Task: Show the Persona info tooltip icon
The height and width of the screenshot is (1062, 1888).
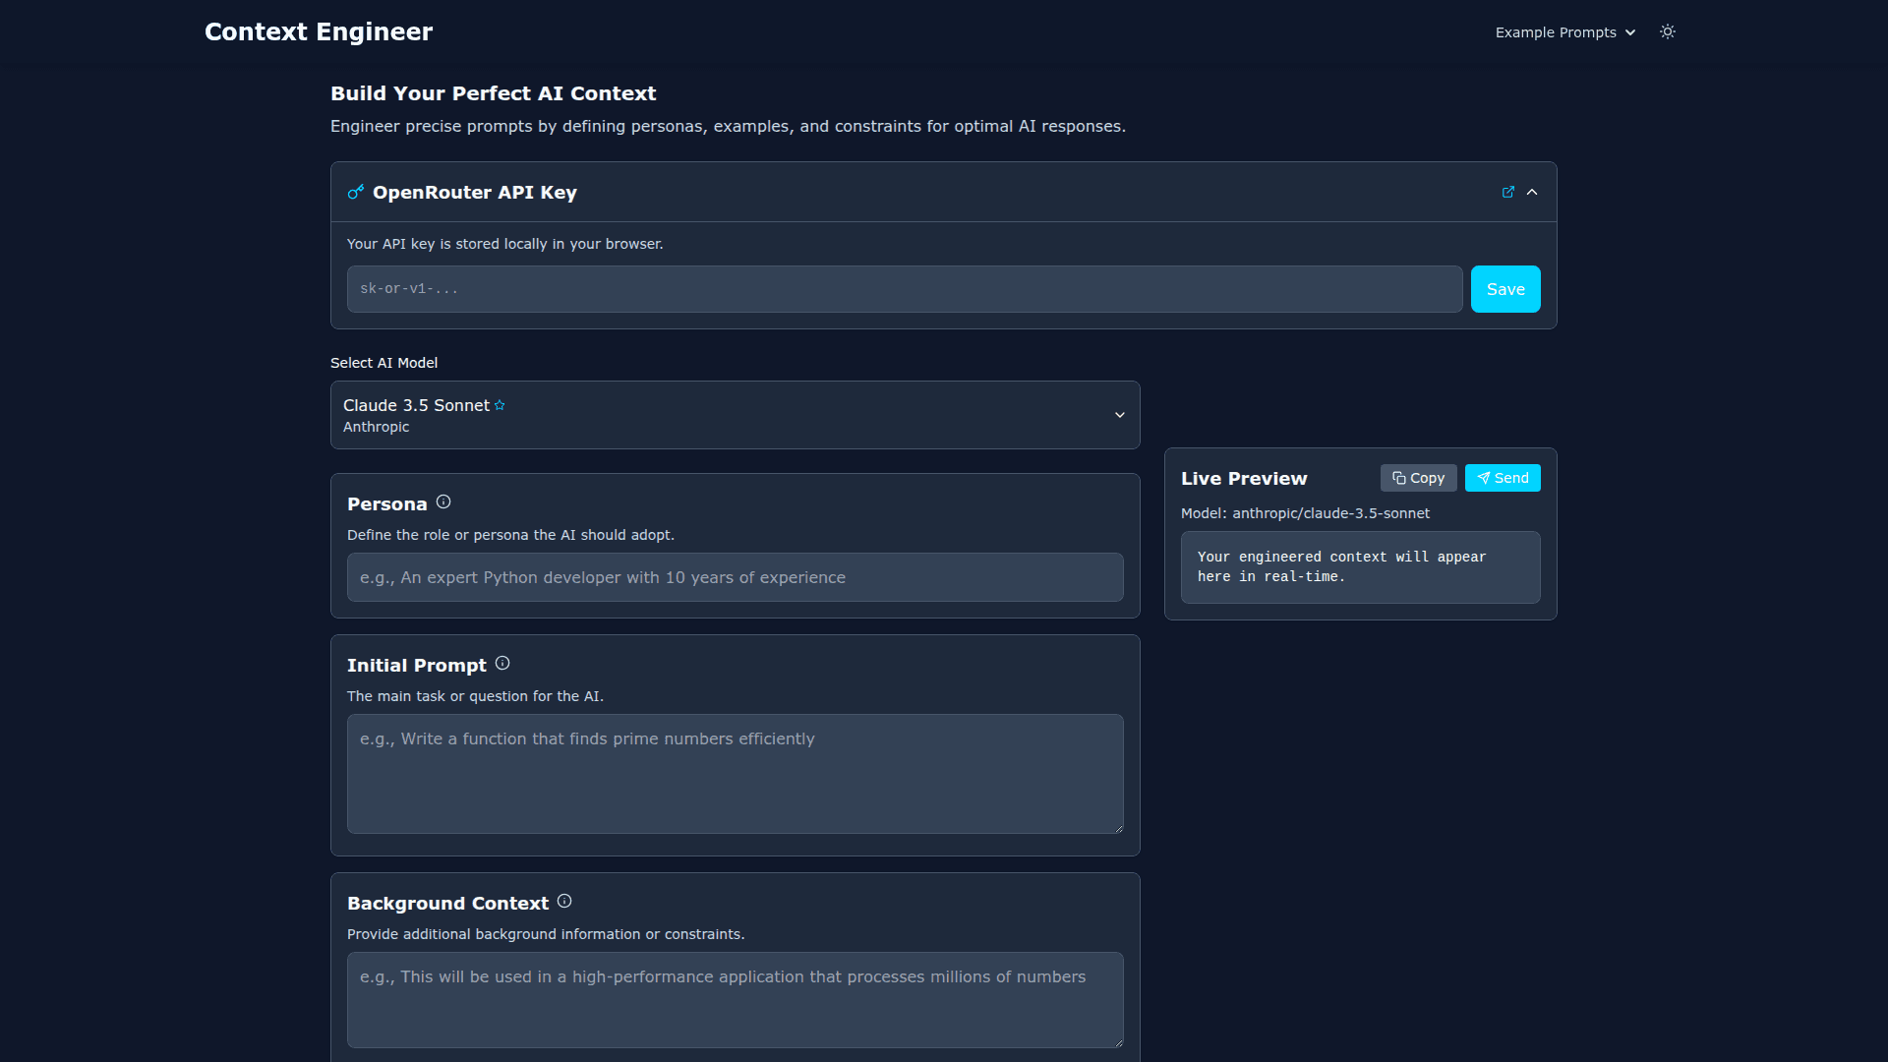Action: (x=443, y=502)
